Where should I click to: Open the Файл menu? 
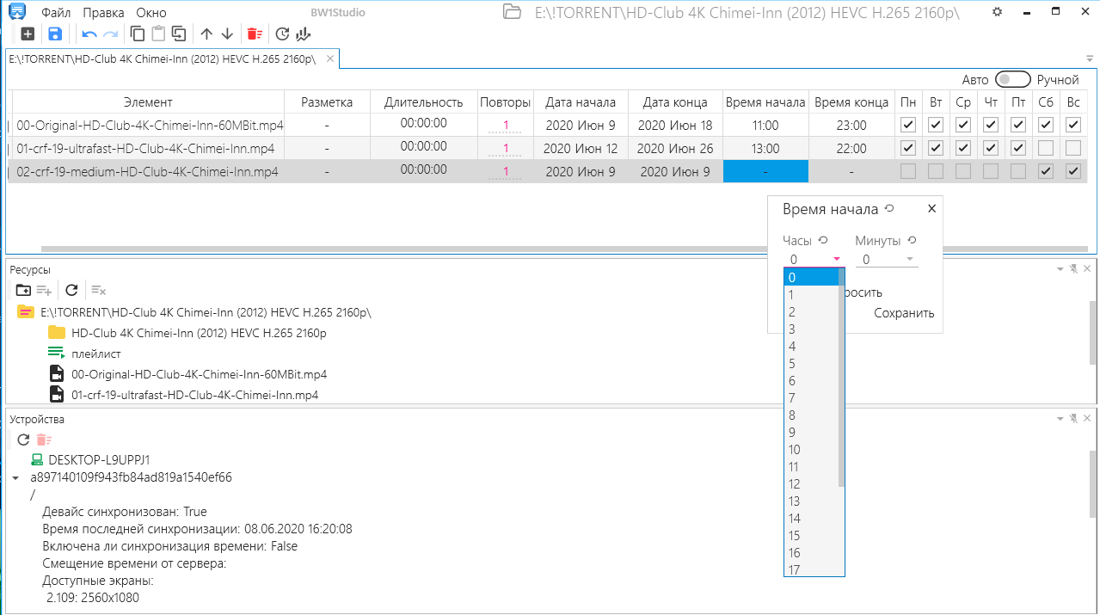[x=56, y=13]
